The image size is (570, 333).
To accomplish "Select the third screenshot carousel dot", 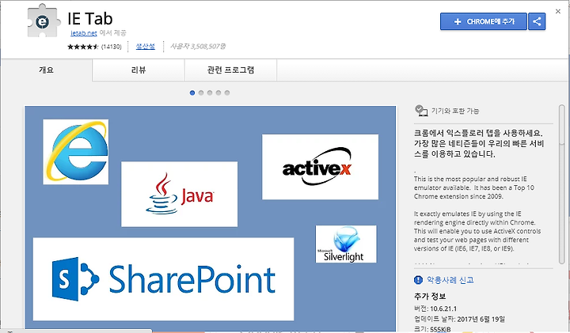I will 210,93.
